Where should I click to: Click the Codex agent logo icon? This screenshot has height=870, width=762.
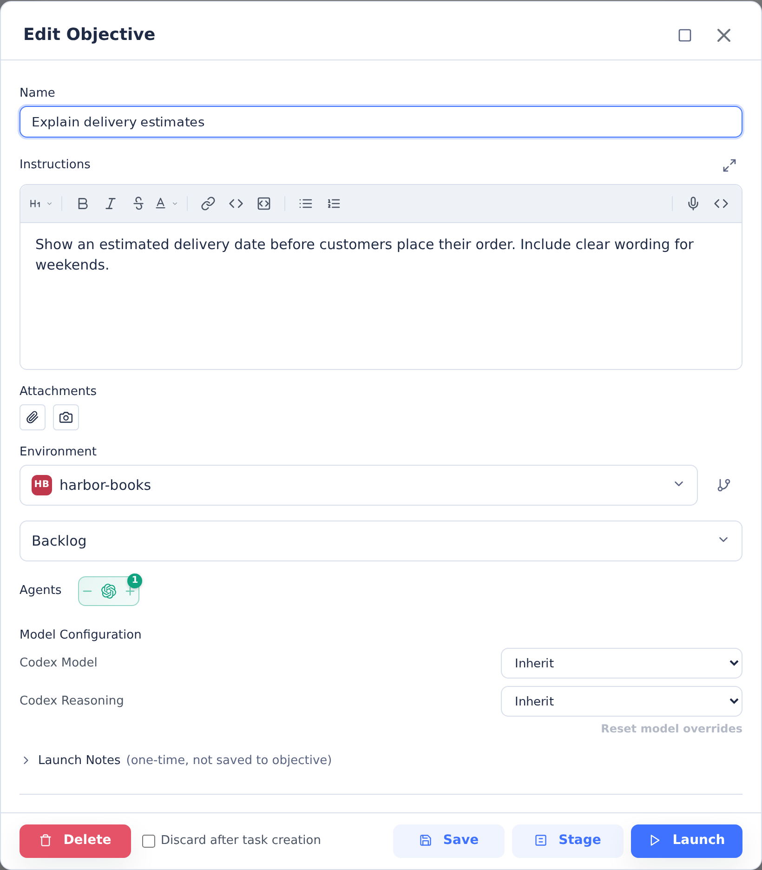point(109,591)
